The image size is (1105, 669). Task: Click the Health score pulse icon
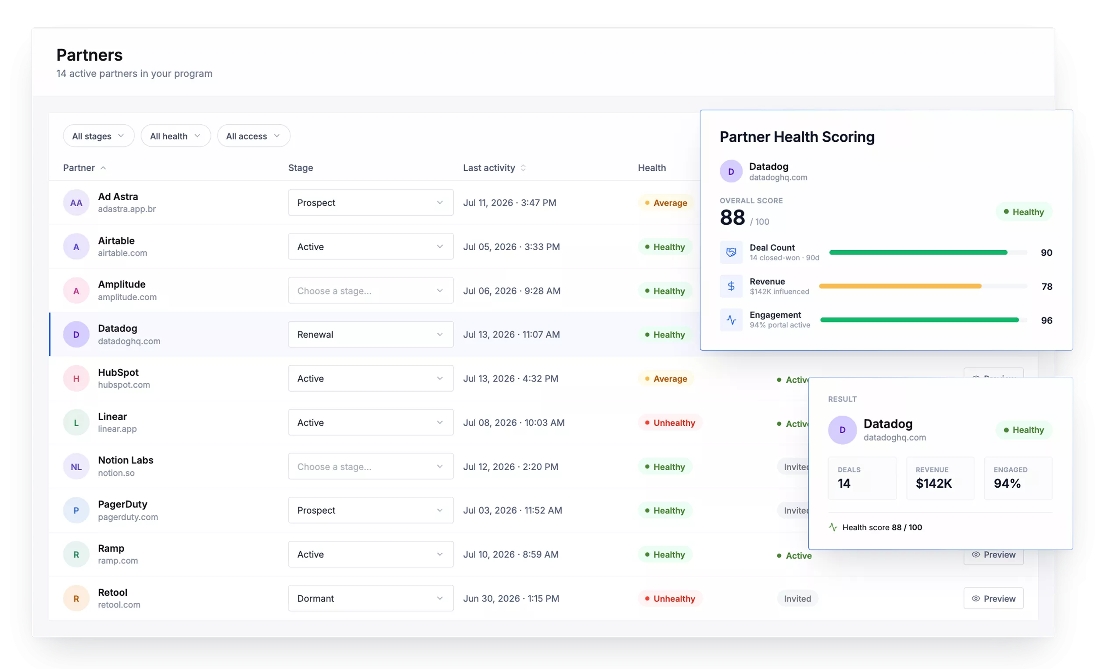[833, 527]
